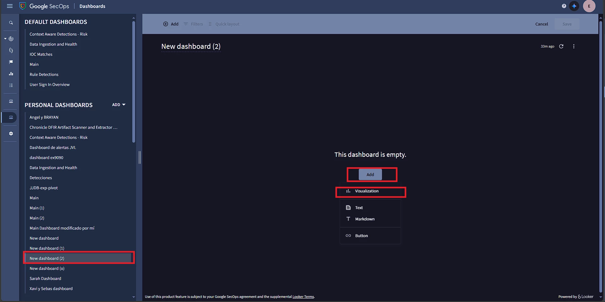The width and height of the screenshot is (605, 302).
Task: Open the list icon in sidebar
Action: 11,85
